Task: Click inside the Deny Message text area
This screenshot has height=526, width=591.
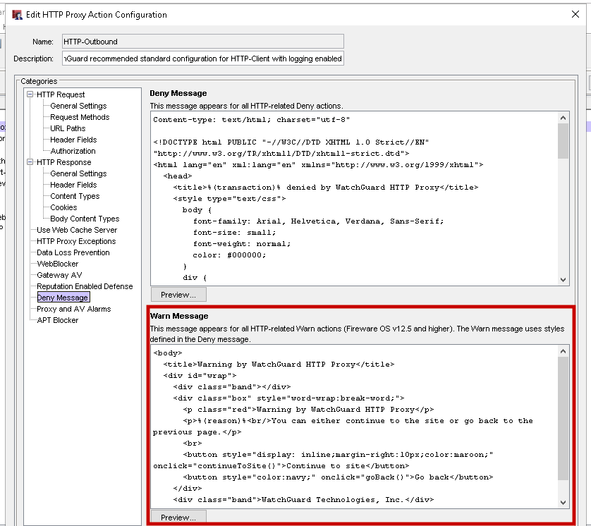Action: 354,199
